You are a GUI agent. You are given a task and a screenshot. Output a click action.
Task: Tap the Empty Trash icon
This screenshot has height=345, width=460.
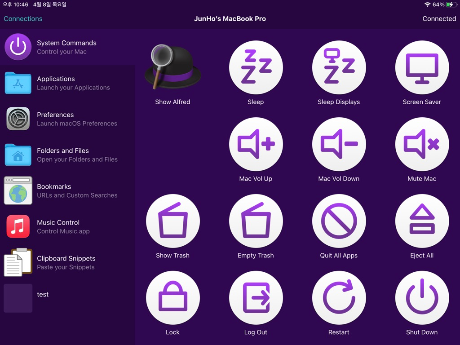256,221
